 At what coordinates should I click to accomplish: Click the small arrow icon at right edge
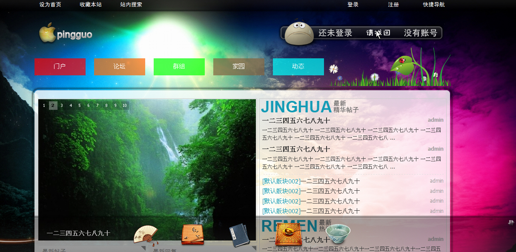point(511,222)
